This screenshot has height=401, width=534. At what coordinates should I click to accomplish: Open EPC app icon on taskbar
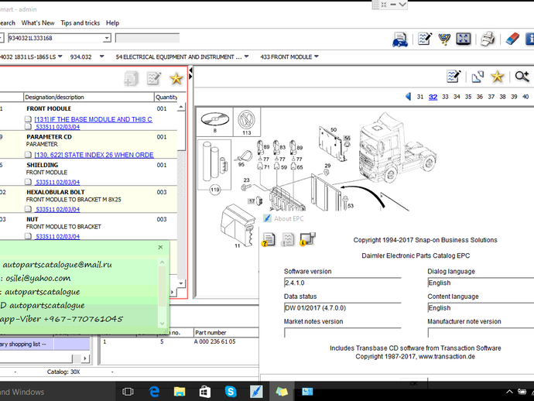click(x=256, y=392)
